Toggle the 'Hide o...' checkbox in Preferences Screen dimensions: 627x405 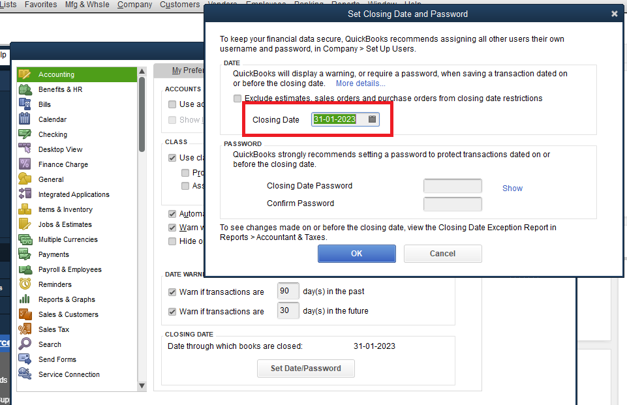[x=172, y=241]
